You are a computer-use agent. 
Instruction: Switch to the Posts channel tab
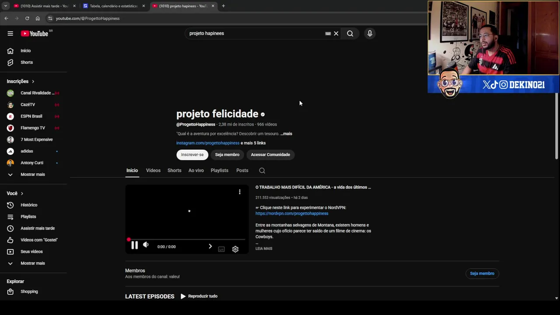point(242,171)
